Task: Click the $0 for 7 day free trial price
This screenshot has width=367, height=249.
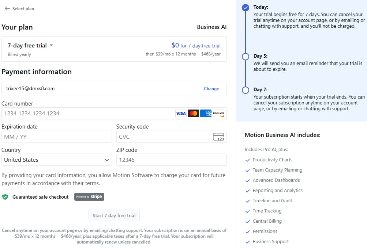Action: coord(196,45)
